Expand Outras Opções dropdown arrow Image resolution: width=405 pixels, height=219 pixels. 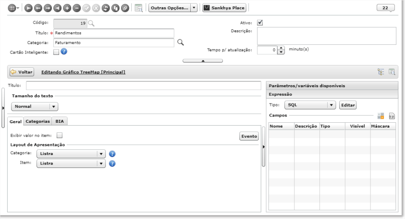coord(194,8)
